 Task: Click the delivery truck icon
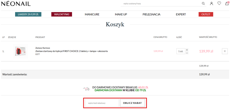pos(86,89)
